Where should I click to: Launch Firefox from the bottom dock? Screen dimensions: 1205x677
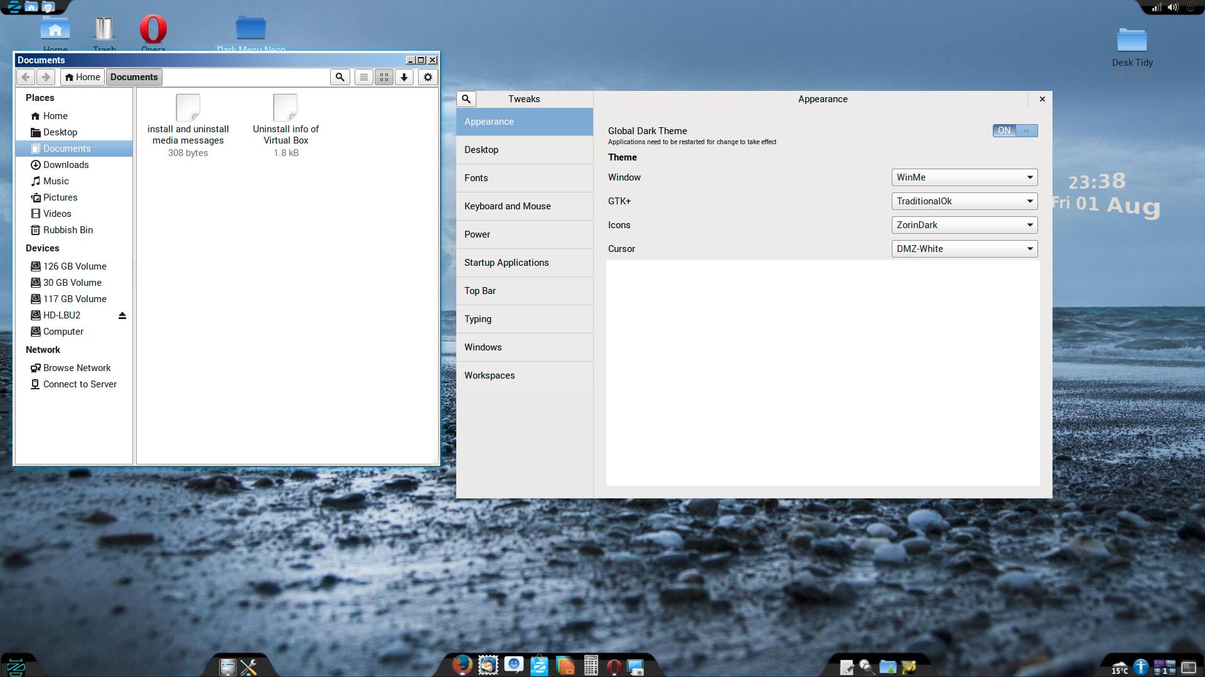pyautogui.click(x=462, y=666)
